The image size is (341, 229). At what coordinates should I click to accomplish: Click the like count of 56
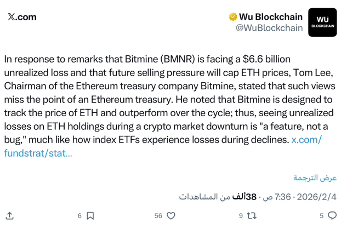pos(158,216)
